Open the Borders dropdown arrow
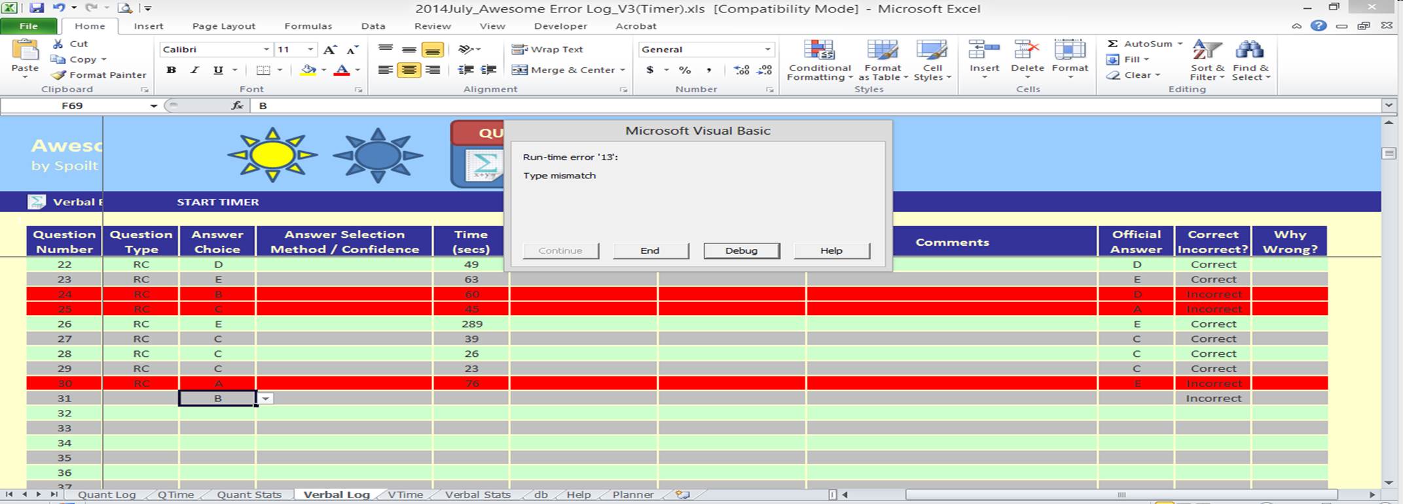Screen dimensions: 1403x504 (x=280, y=70)
